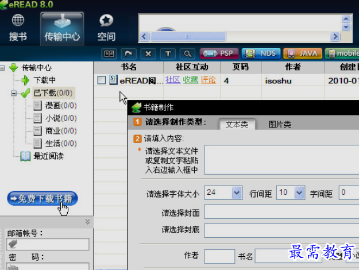
Task: Click banner scroll left arrow
Action: coord(144,36)
